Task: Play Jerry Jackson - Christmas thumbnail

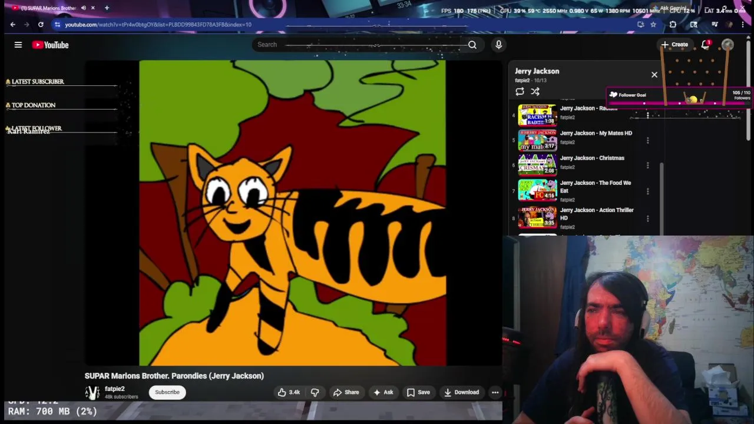Action: [x=537, y=164]
